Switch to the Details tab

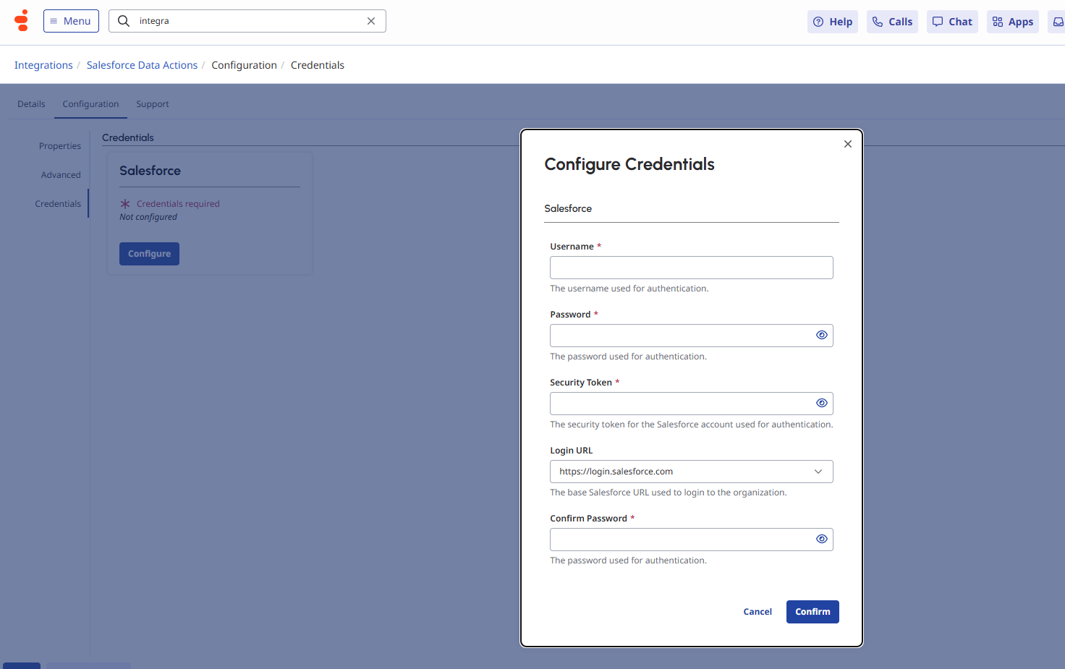(31, 104)
